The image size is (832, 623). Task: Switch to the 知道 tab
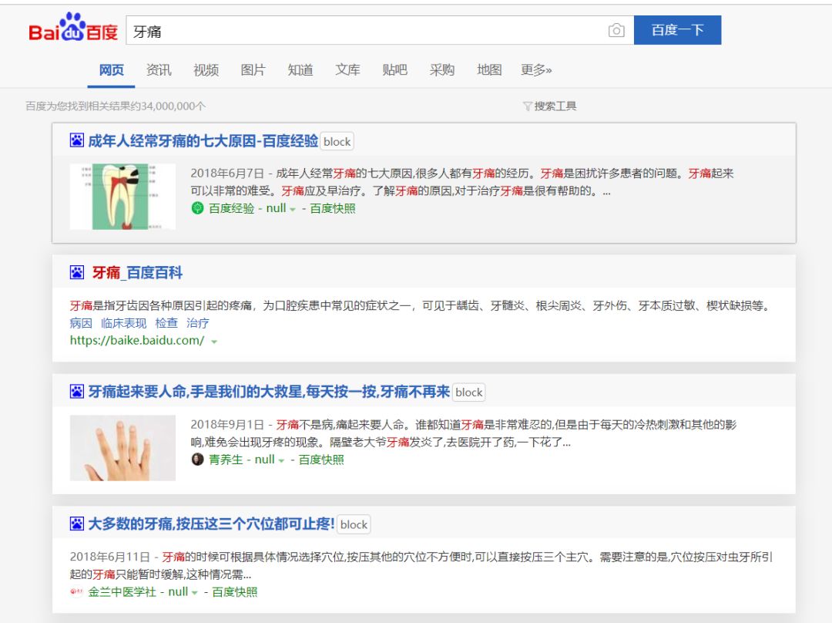click(x=300, y=70)
